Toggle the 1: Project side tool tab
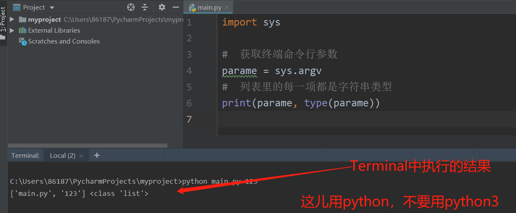Image resolution: width=516 pixels, height=213 pixels. 3,19
